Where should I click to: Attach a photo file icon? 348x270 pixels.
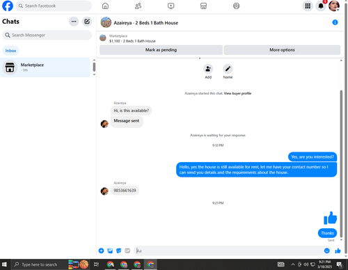(110, 251)
